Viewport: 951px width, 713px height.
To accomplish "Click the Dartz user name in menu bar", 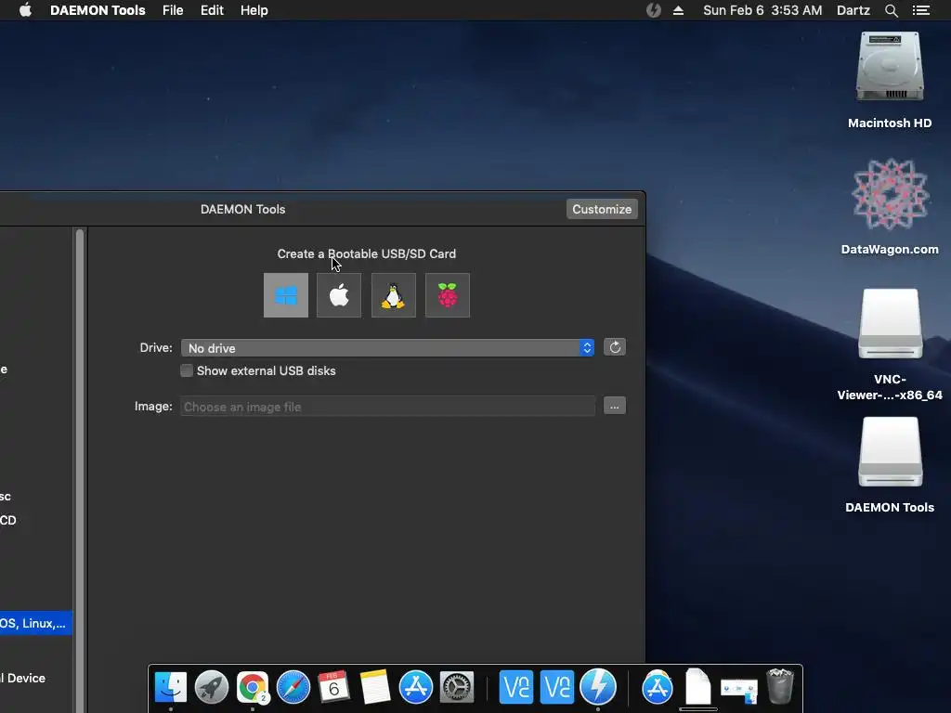I will tap(853, 10).
